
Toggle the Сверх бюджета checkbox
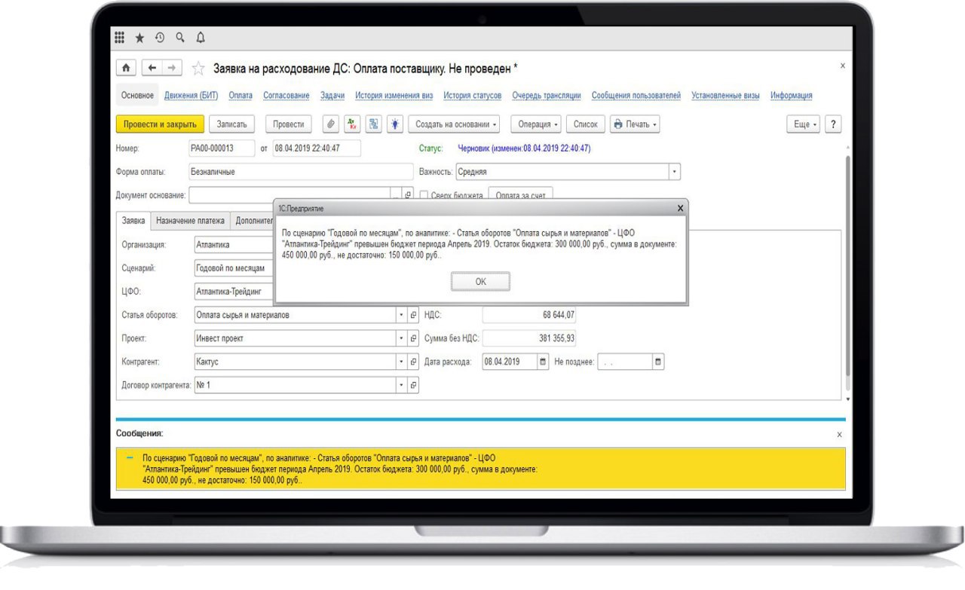tap(424, 195)
